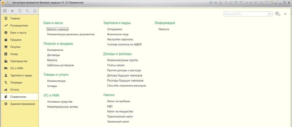Open Способы отражения расходов link
This screenshot has height=127, width=292.
coord(126,86)
